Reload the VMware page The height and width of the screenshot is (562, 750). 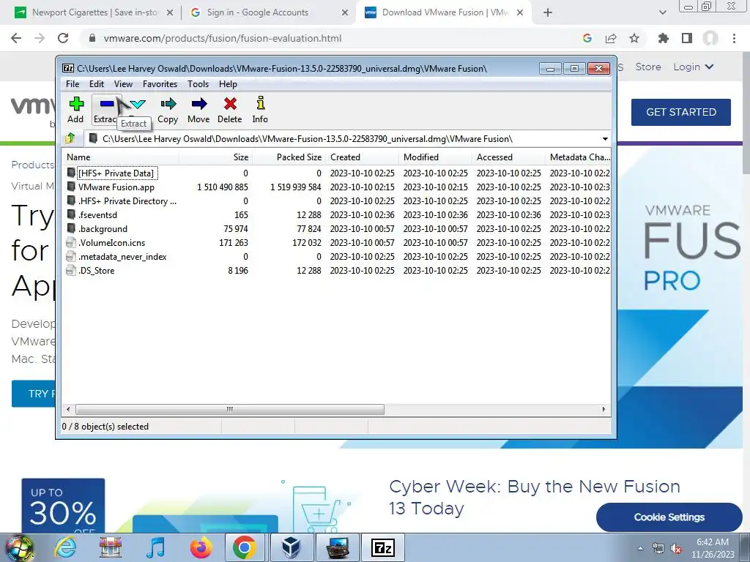[63, 38]
